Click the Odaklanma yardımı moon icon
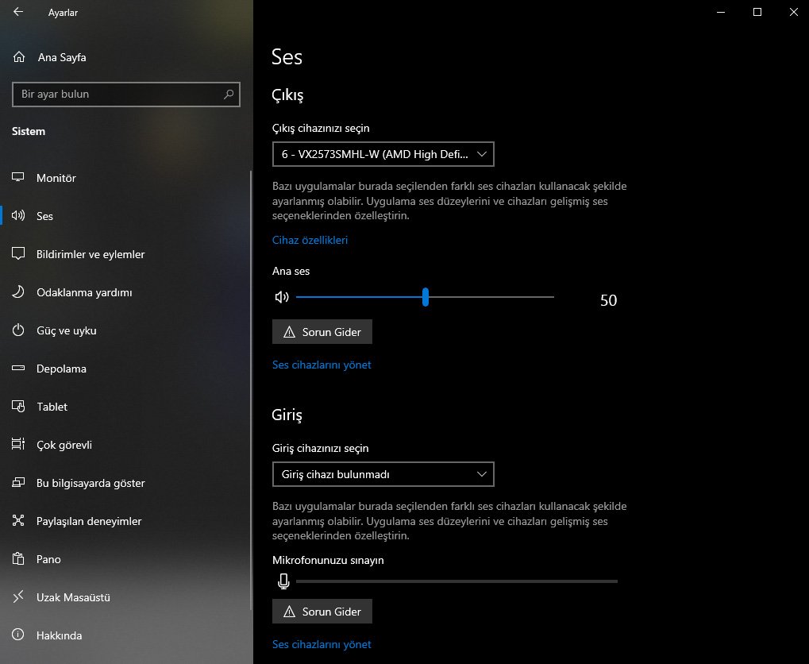 20,292
